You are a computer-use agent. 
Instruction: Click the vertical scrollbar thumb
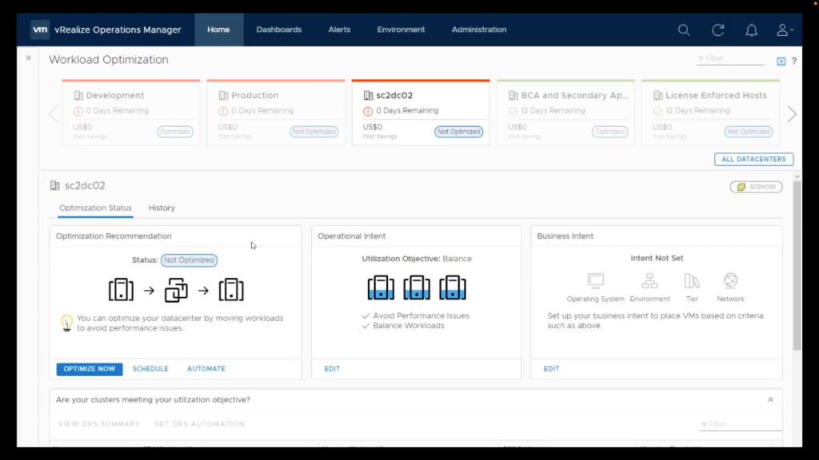pos(797,266)
